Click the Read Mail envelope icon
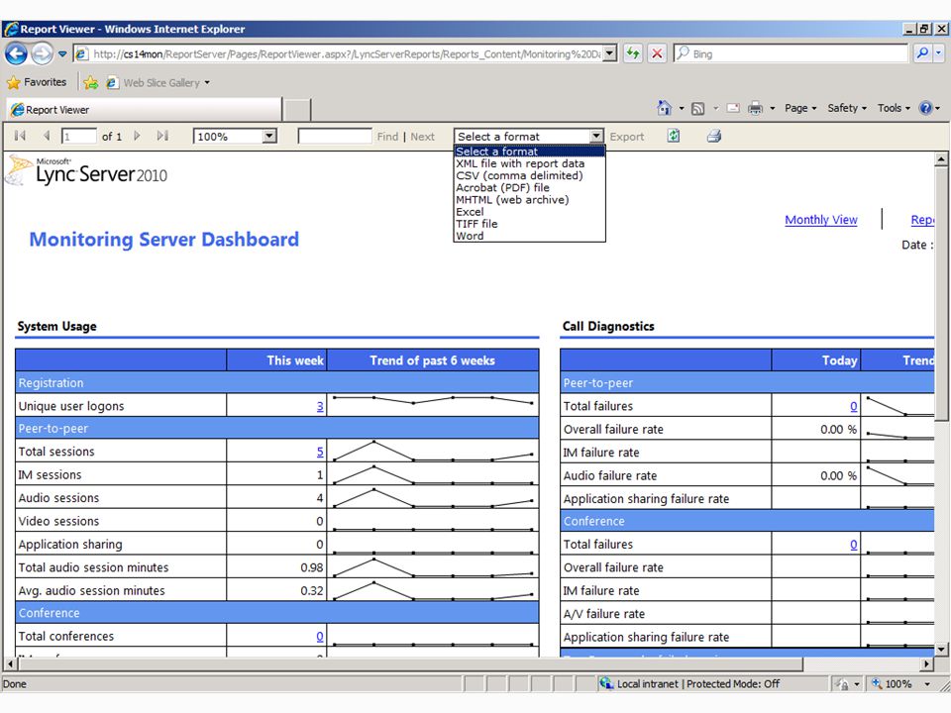The image size is (951, 713). 733,108
